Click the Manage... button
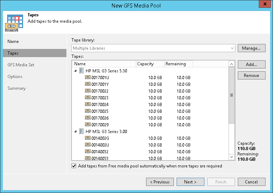Screen dimensions: 273x193 [x=251, y=48]
